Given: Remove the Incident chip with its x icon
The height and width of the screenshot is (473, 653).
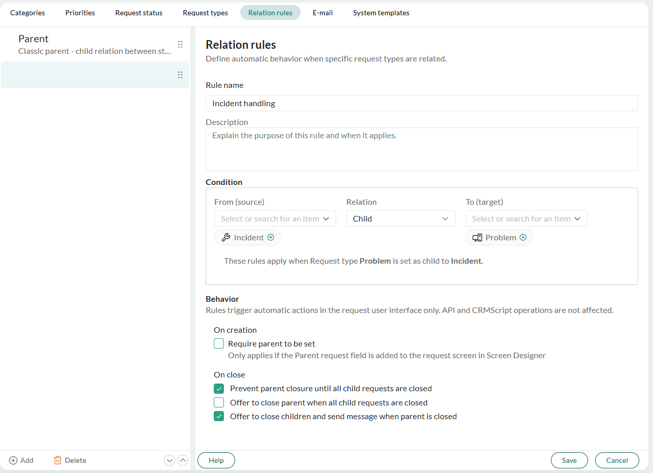Looking at the screenshot, I should tap(271, 237).
